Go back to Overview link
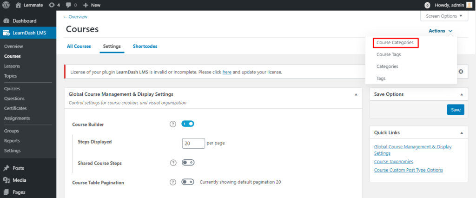Screen dimensions: 476x198 75,17
